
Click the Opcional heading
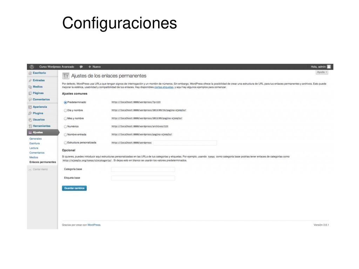[68, 150]
